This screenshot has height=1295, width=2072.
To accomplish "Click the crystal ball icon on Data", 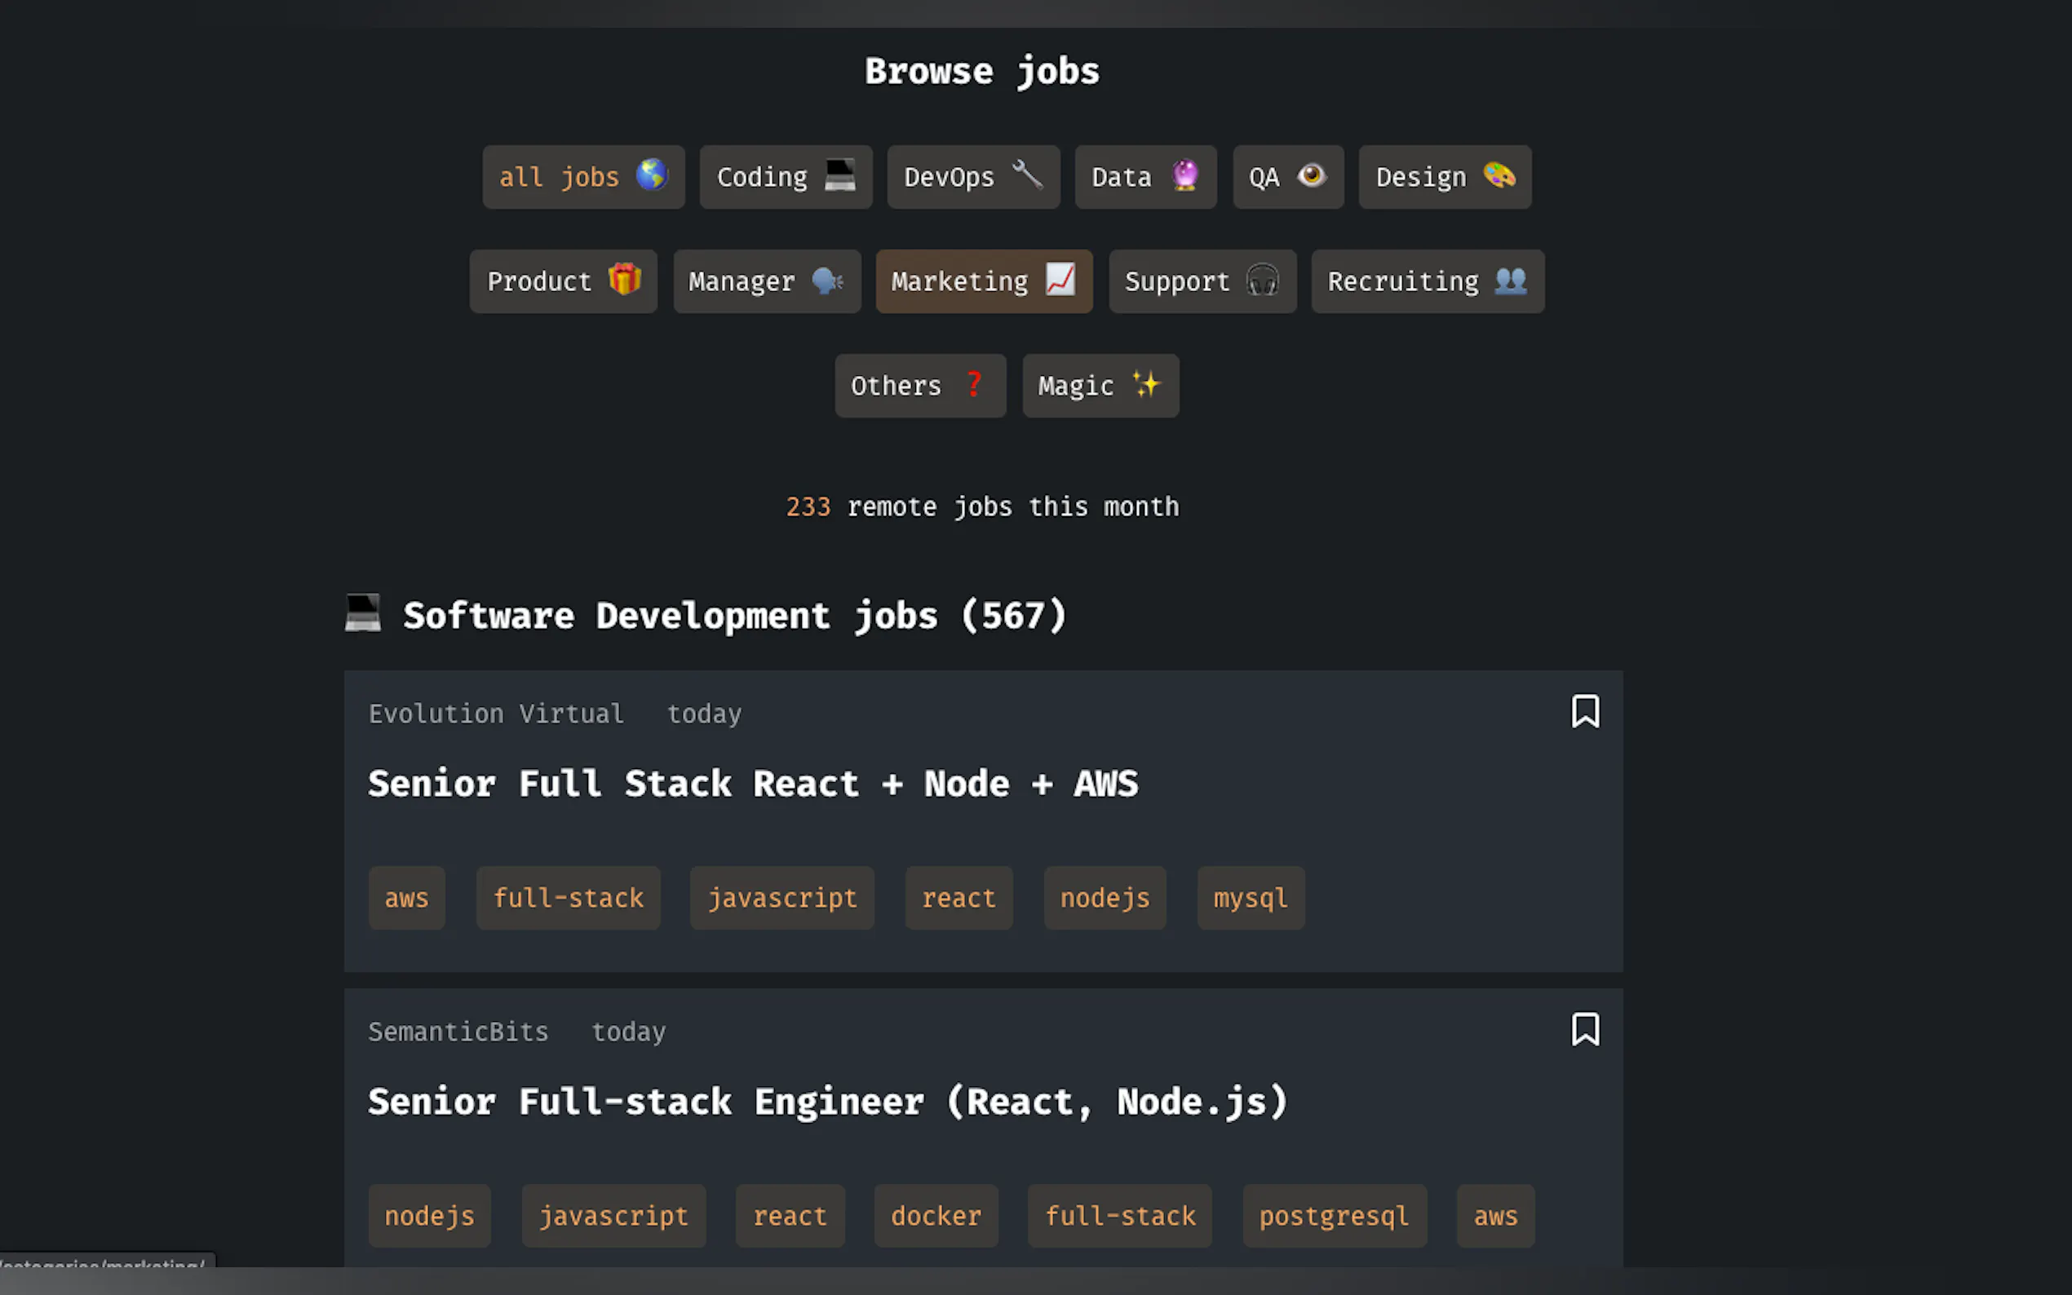I will click(x=1184, y=175).
